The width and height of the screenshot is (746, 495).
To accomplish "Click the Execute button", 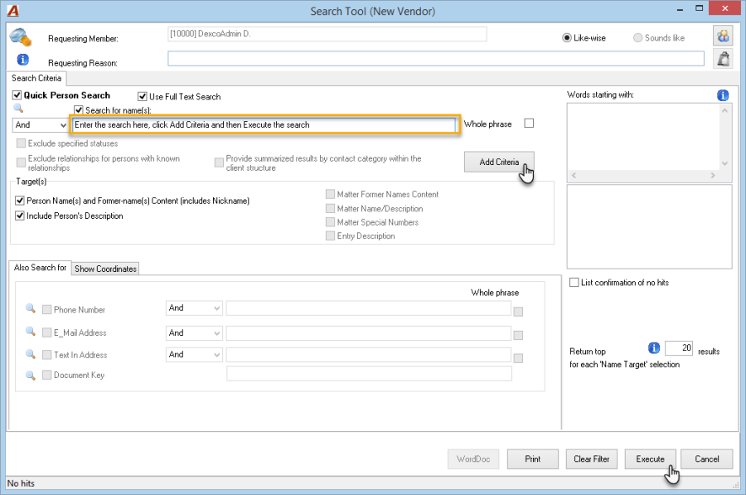I will point(651,459).
